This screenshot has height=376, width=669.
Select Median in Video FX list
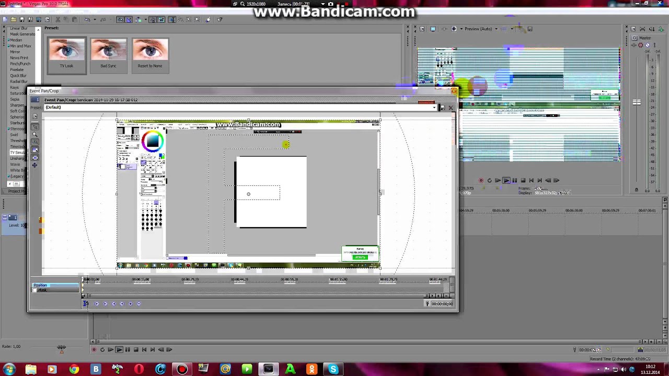[x=16, y=40]
